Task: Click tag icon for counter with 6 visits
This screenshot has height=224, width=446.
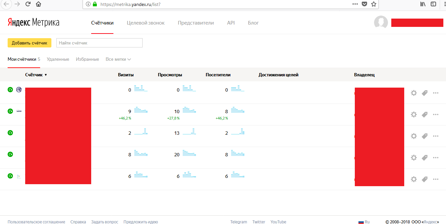Action: (x=424, y=179)
